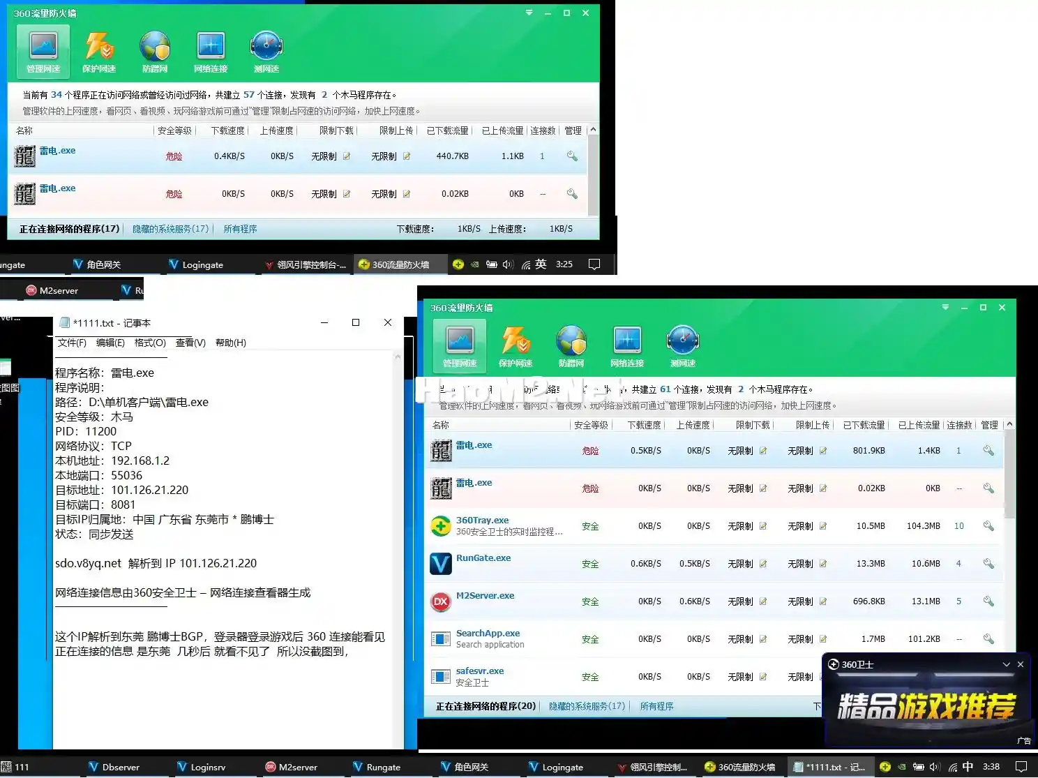The height and width of the screenshot is (778, 1038).
Task: Select the 正在连接网络的程序(20) tab
Action: click(486, 706)
